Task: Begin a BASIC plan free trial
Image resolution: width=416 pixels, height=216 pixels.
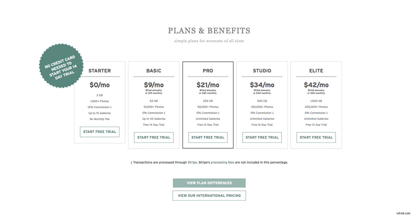Action: pos(154,137)
